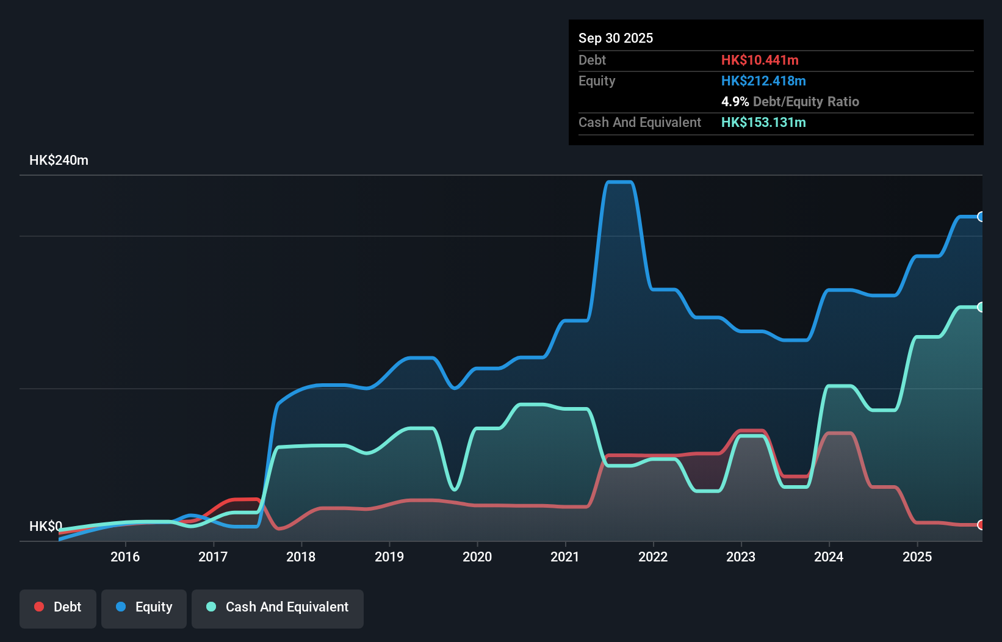Click the red Debt legend dot icon
1002x642 pixels.
click(39, 607)
